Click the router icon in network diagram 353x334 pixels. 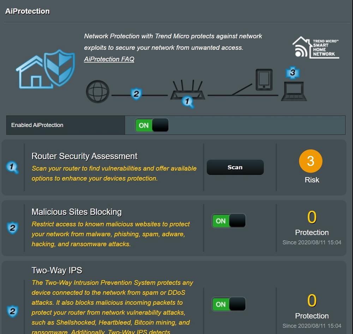[x=187, y=90]
